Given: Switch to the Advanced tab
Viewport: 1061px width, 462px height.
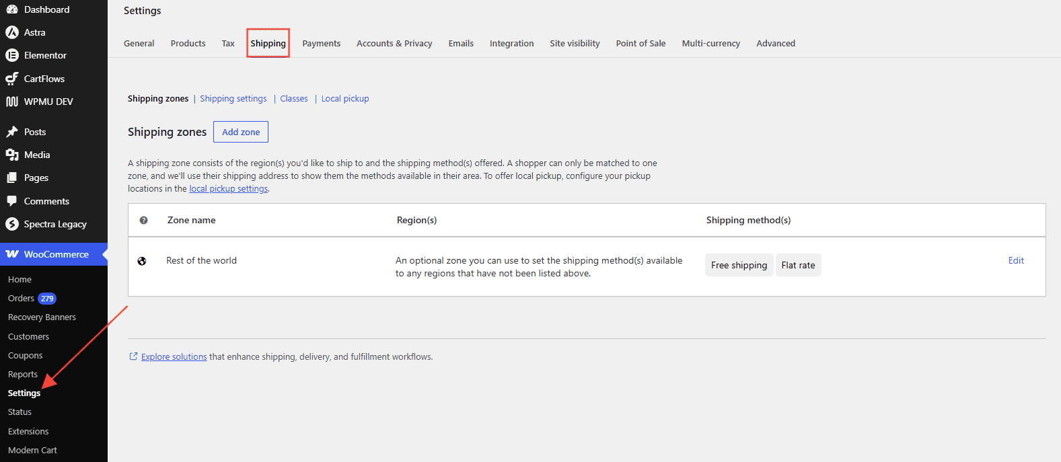Looking at the screenshot, I should tap(776, 43).
